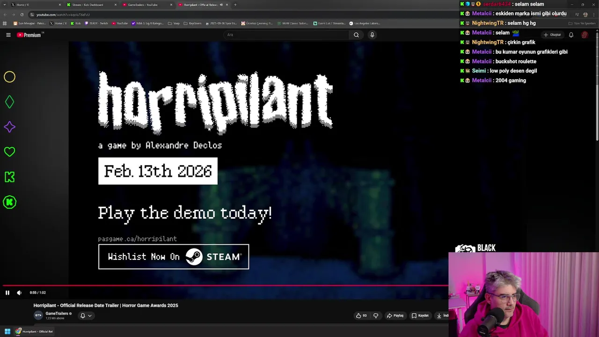Open the KeyGivers bookmarks folder
This screenshot has height=337, width=599.
click(x=192, y=23)
